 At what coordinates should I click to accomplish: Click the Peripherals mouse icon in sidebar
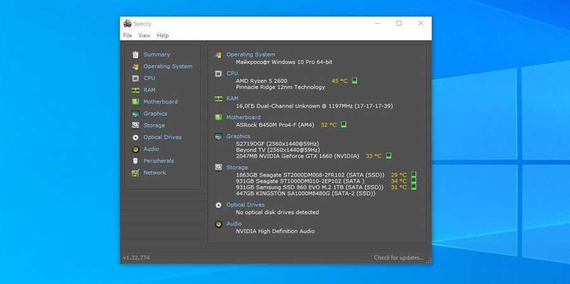[x=136, y=161]
